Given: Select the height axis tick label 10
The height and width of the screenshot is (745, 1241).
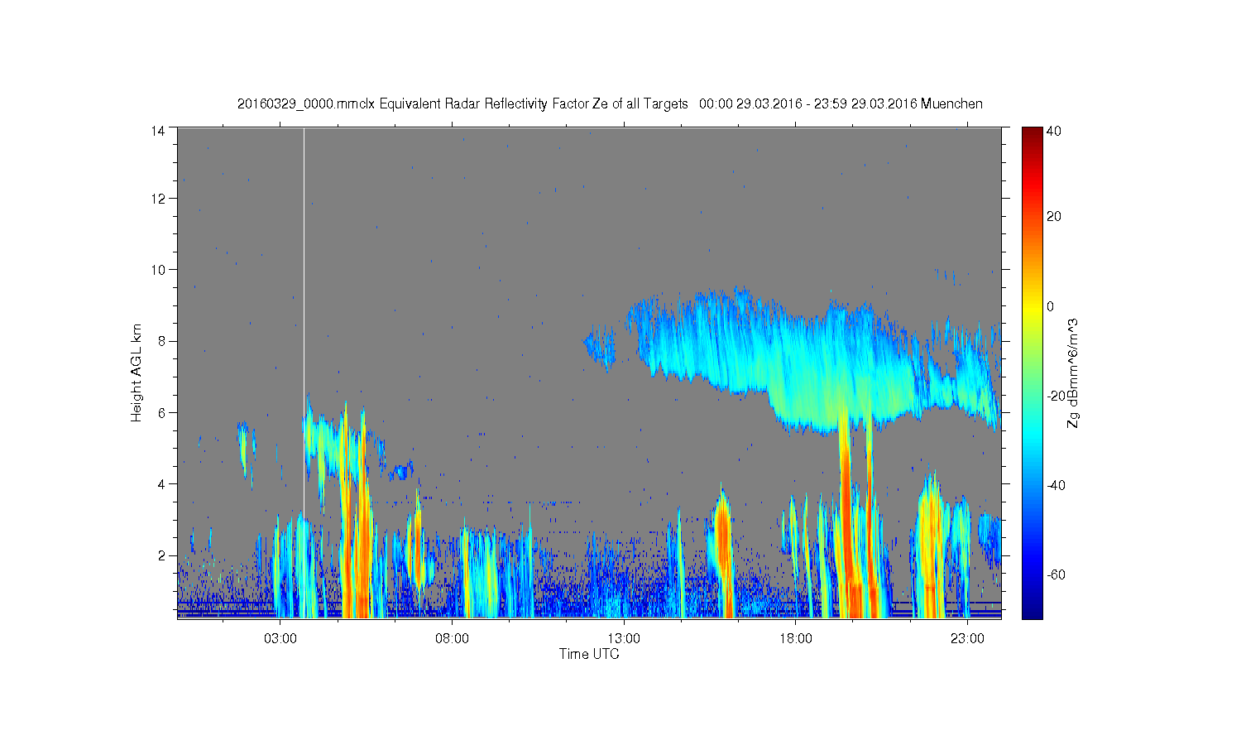Looking at the screenshot, I should [158, 269].
